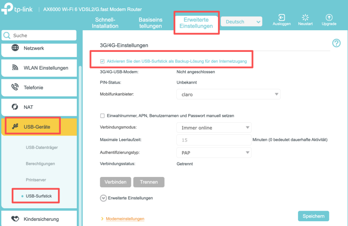Open Verbindungsmodus dropdown showing Immer online
The height and width of the screenshot is (226, 348).
[214, 127]
